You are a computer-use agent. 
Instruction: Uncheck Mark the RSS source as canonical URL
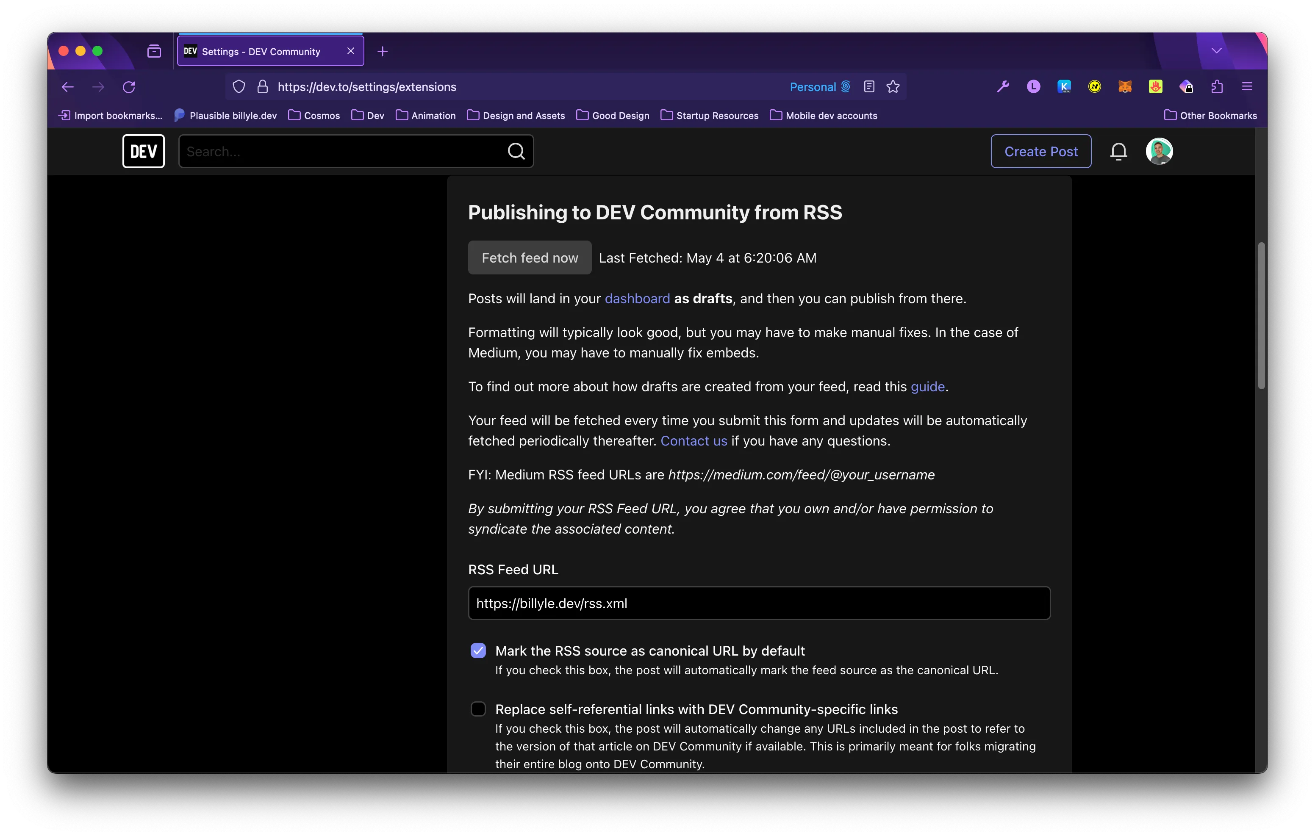tap(478, 651)
